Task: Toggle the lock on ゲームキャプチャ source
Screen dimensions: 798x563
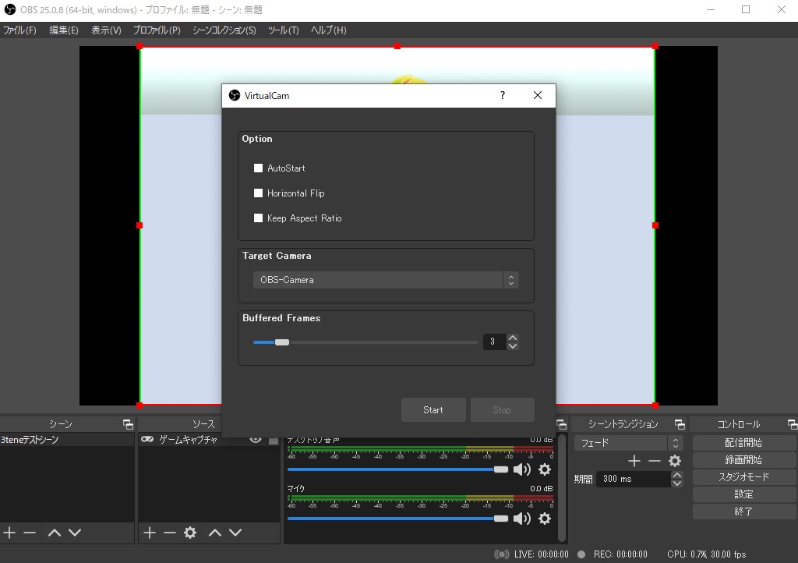Action: pos(274,441)
